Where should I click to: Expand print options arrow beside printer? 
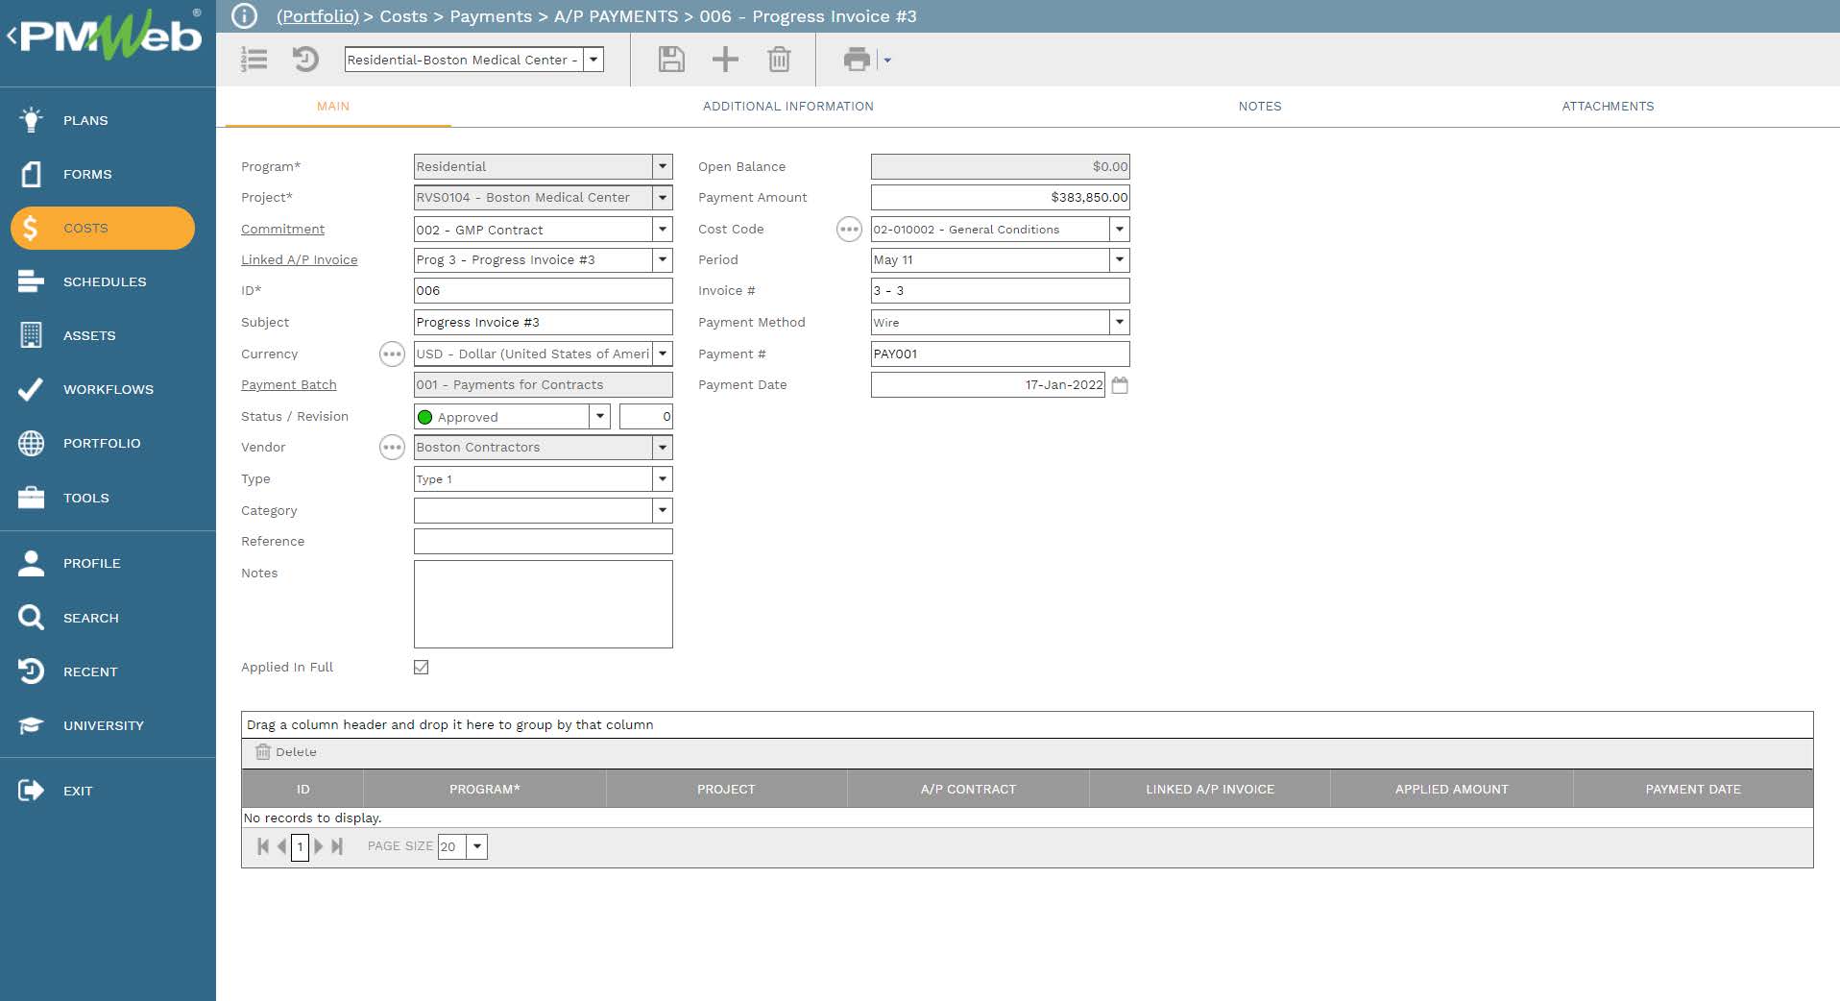(887, 61)
